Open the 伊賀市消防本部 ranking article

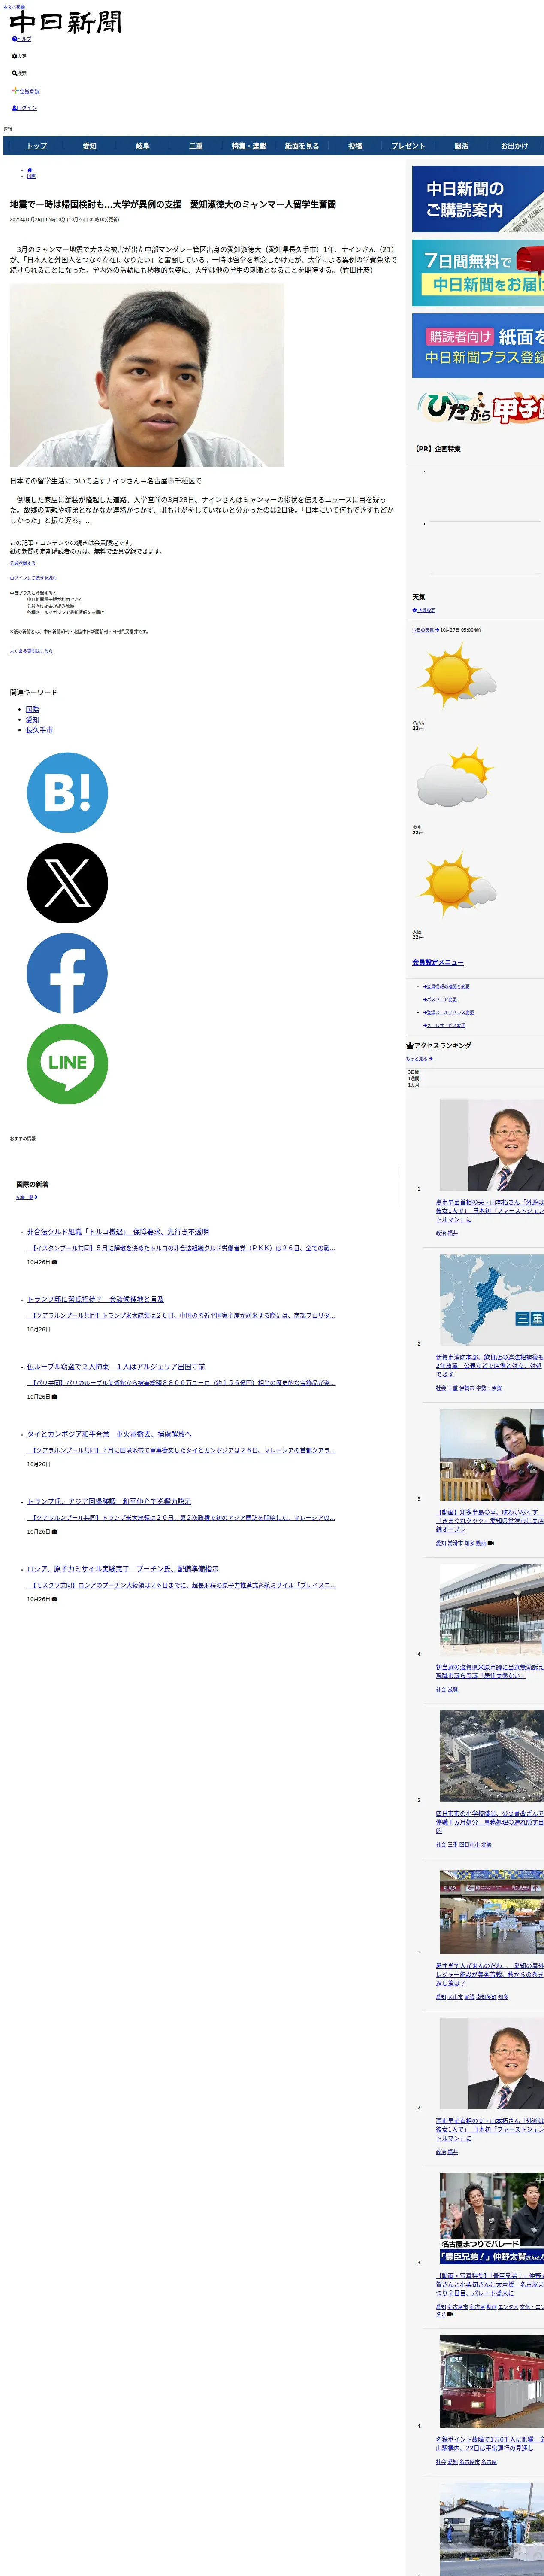click(x=490, y=1366)
